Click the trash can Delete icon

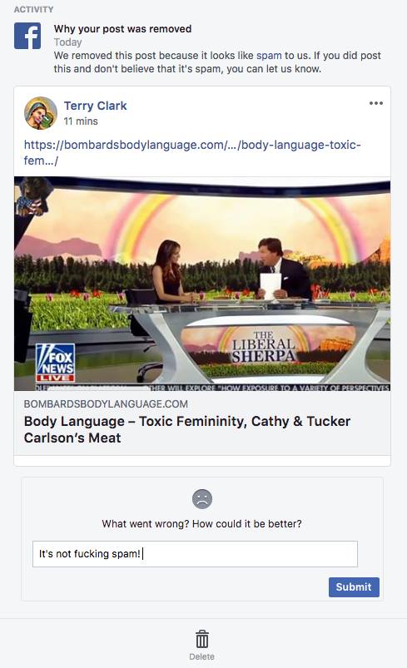(202, 639)
